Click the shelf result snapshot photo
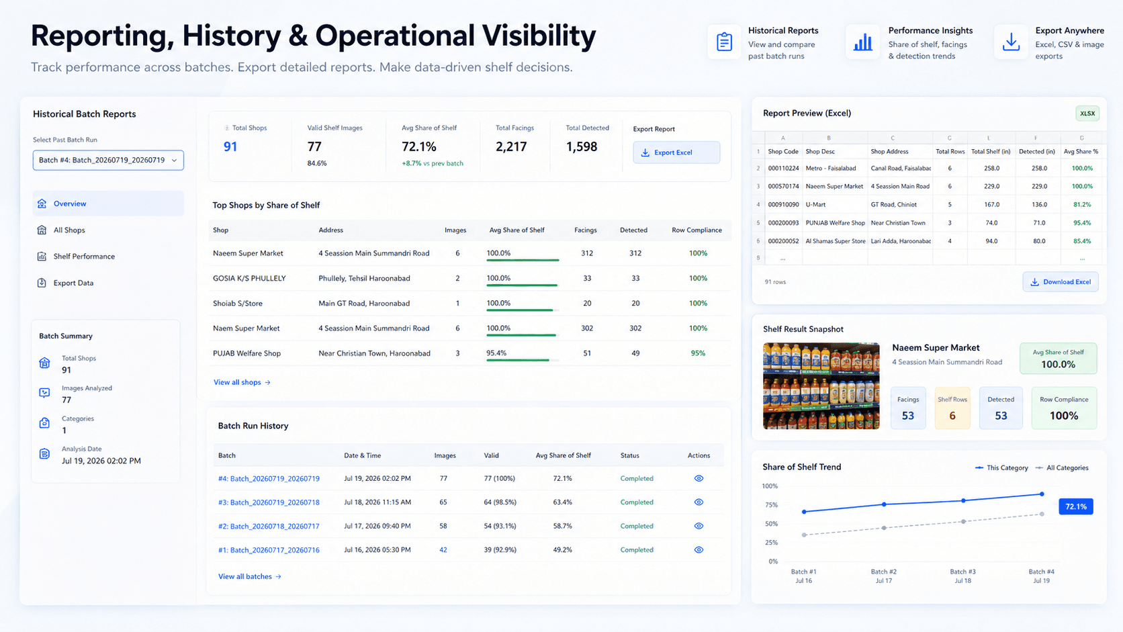Viewport: 1123px width, 632px height. [821, 386]
